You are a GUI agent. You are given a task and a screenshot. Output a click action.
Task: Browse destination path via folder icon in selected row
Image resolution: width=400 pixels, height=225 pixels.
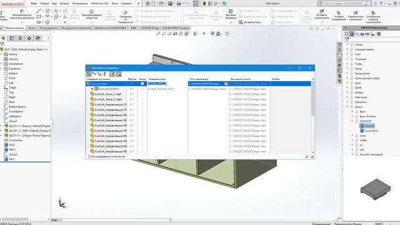click(x=226, y=84)
